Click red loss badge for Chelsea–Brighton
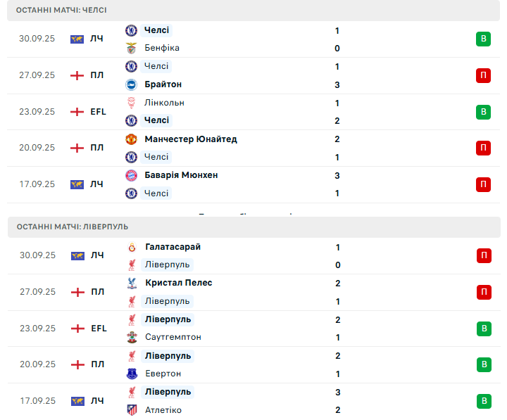 483,75
